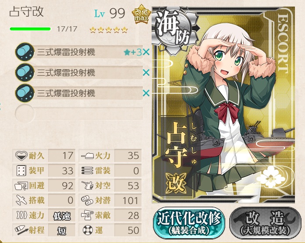Click the five-star rarity row
This screenshot has height=243, width=305.
point(109,30)
